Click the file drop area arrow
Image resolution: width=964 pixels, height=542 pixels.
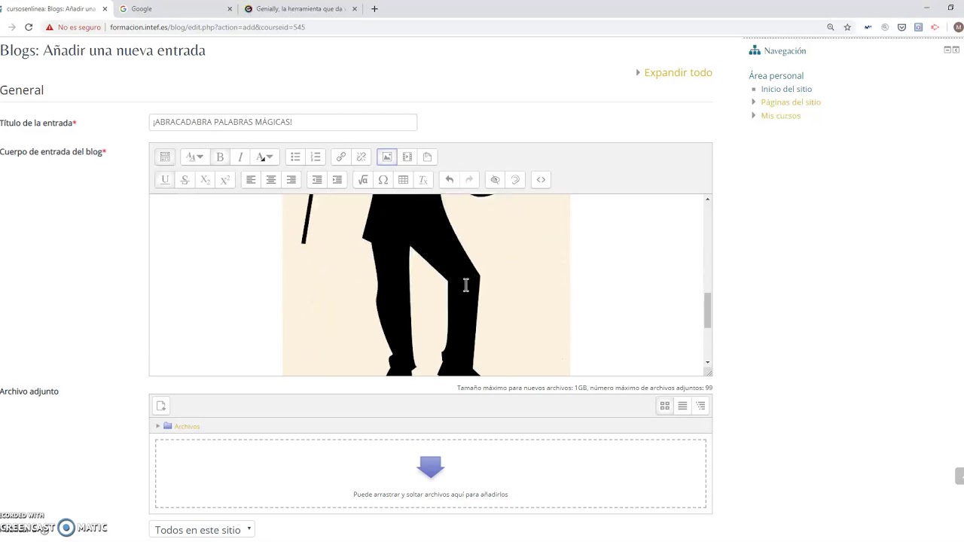[431, 467]
